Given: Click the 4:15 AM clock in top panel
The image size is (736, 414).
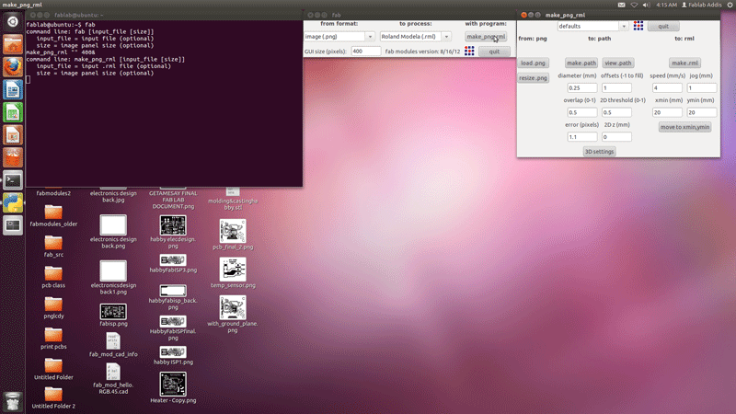Looking at the screenshot, I should tap(666, 5).
